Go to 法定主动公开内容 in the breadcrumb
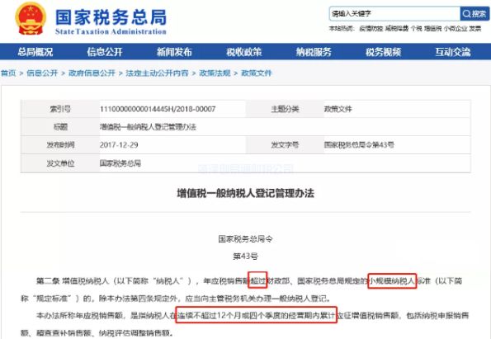Viewport: 491px width, 339px height. (x=157, y=73)
